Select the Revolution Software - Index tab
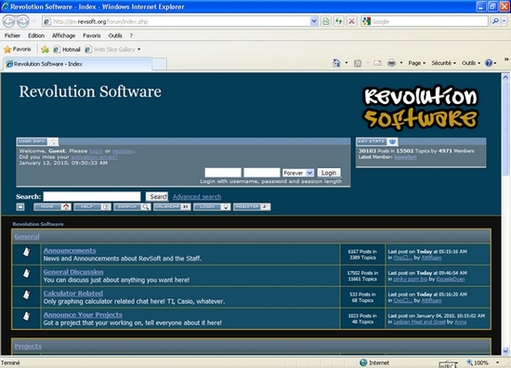The height and width of the screenshot is (368, 511). pos(77,64)
